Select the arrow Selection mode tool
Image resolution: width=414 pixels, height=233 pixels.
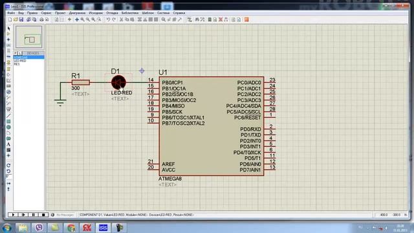tap(8, 28)
